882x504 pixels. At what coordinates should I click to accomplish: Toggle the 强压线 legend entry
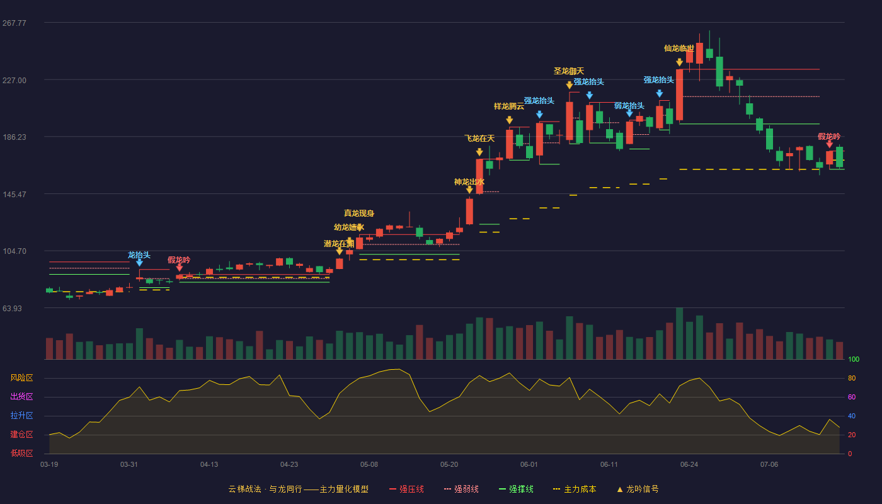point(406,489)
